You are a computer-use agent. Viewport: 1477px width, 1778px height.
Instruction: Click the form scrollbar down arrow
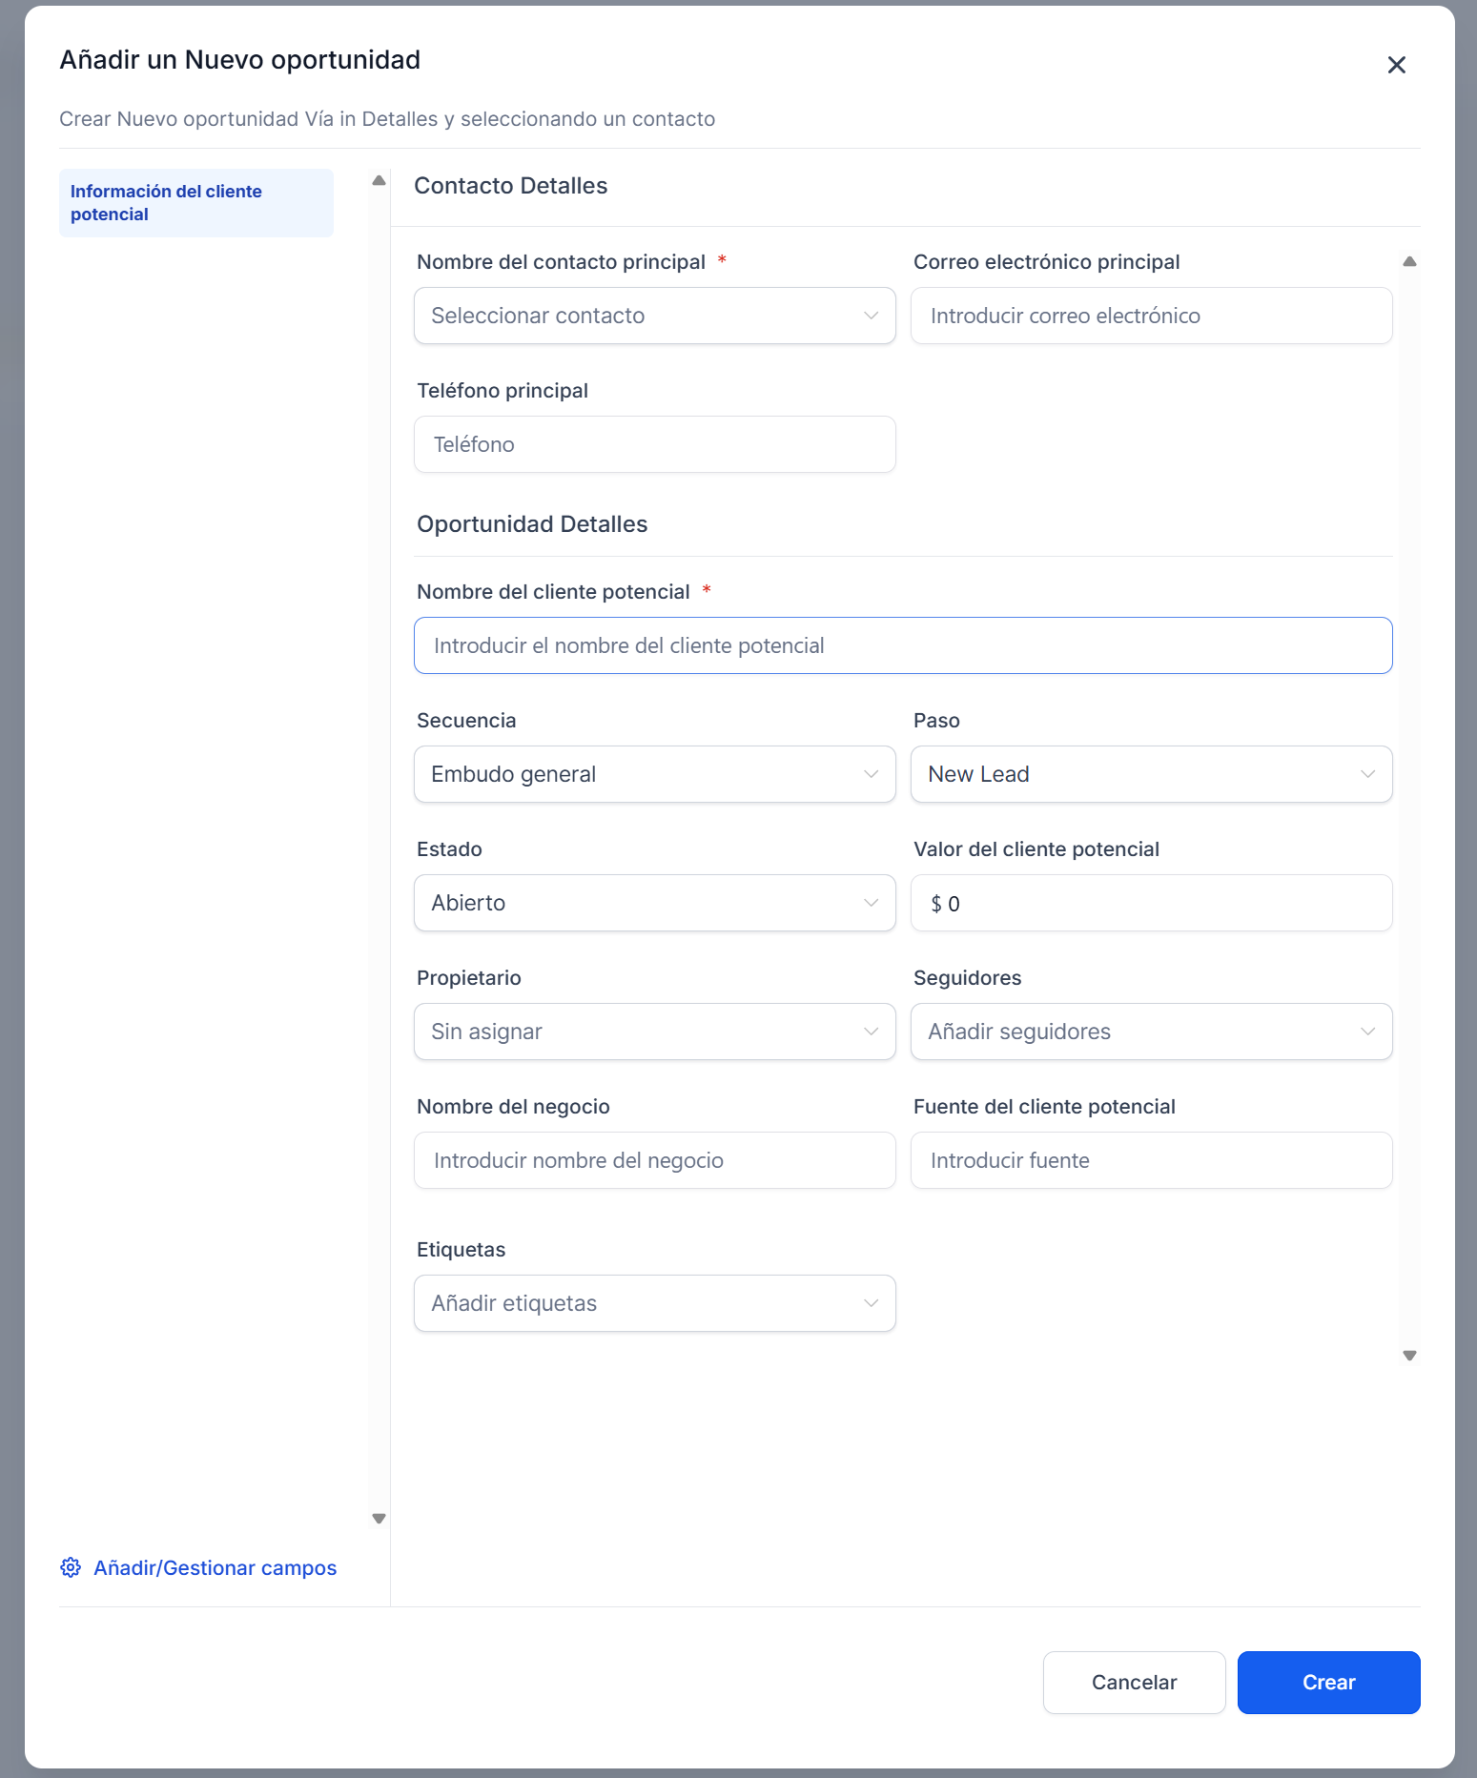1409,1355
